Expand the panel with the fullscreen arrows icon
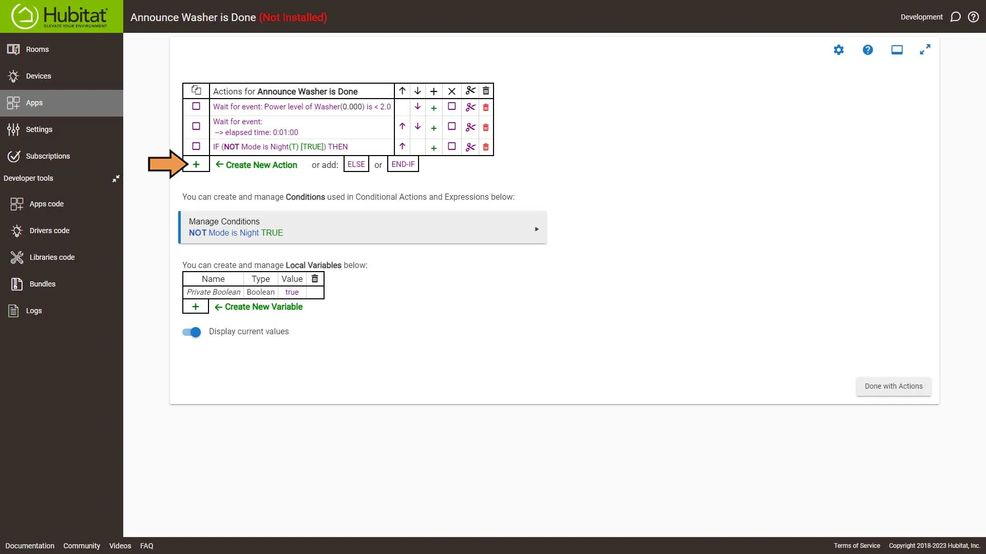The height and width of the screenshot is (554, 986). click(x=925, y=50)
